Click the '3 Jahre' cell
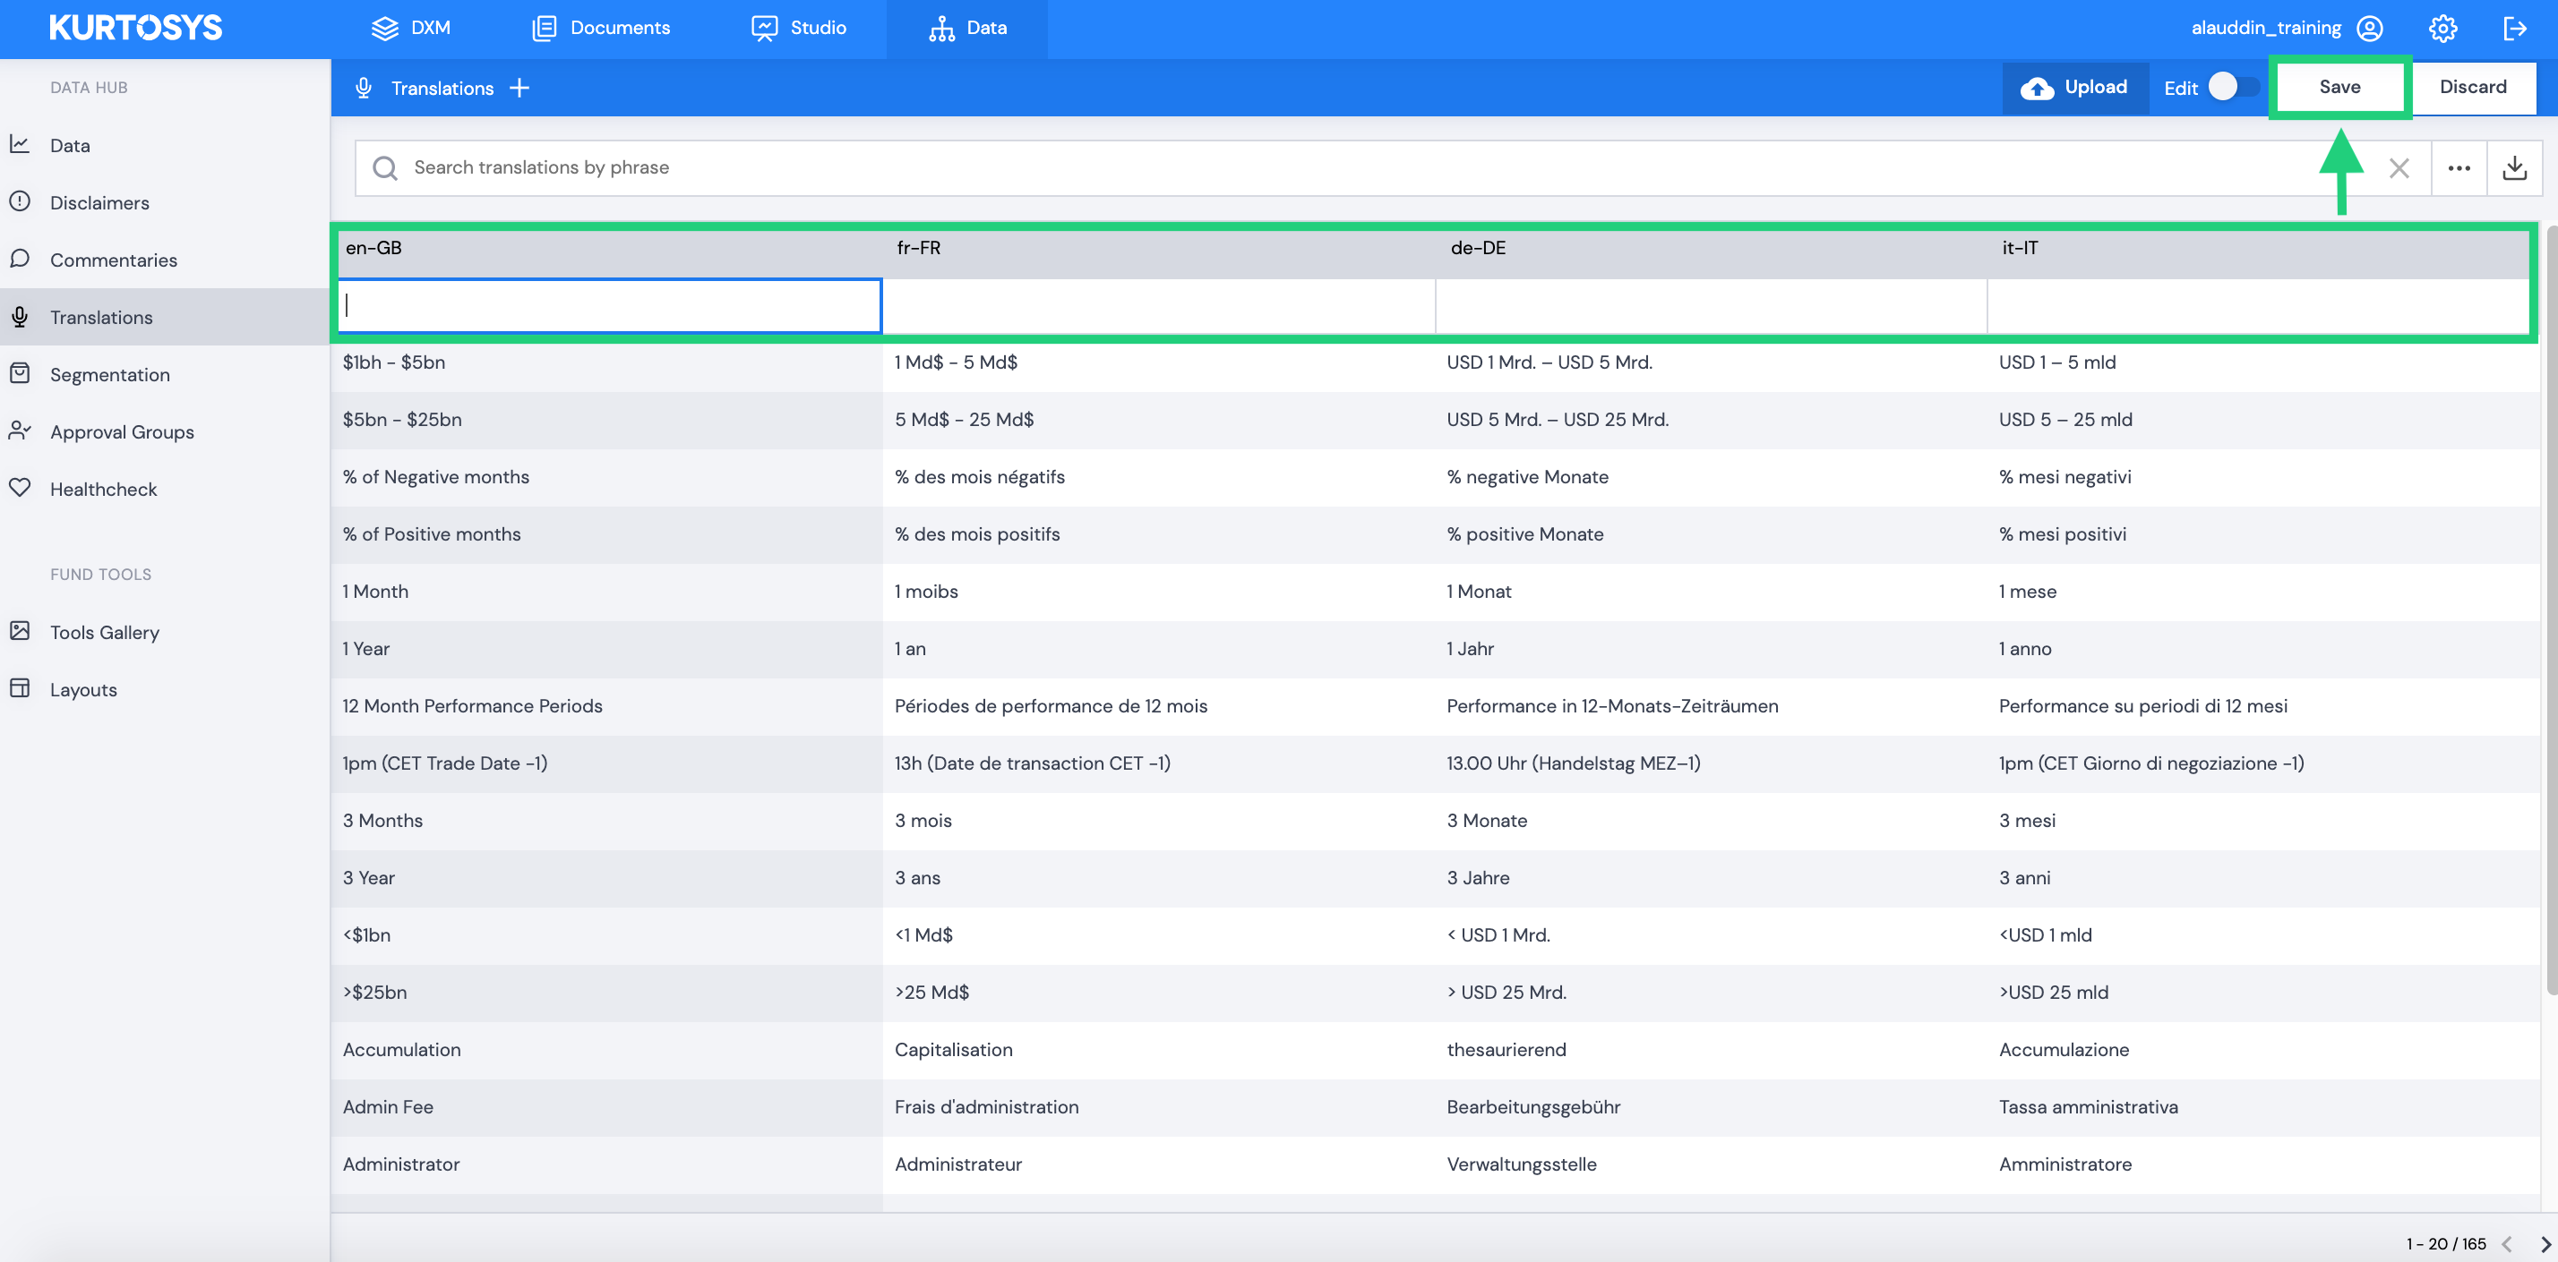Viewport: 2558px width, 1262px height. click(x=1711, y=878)
